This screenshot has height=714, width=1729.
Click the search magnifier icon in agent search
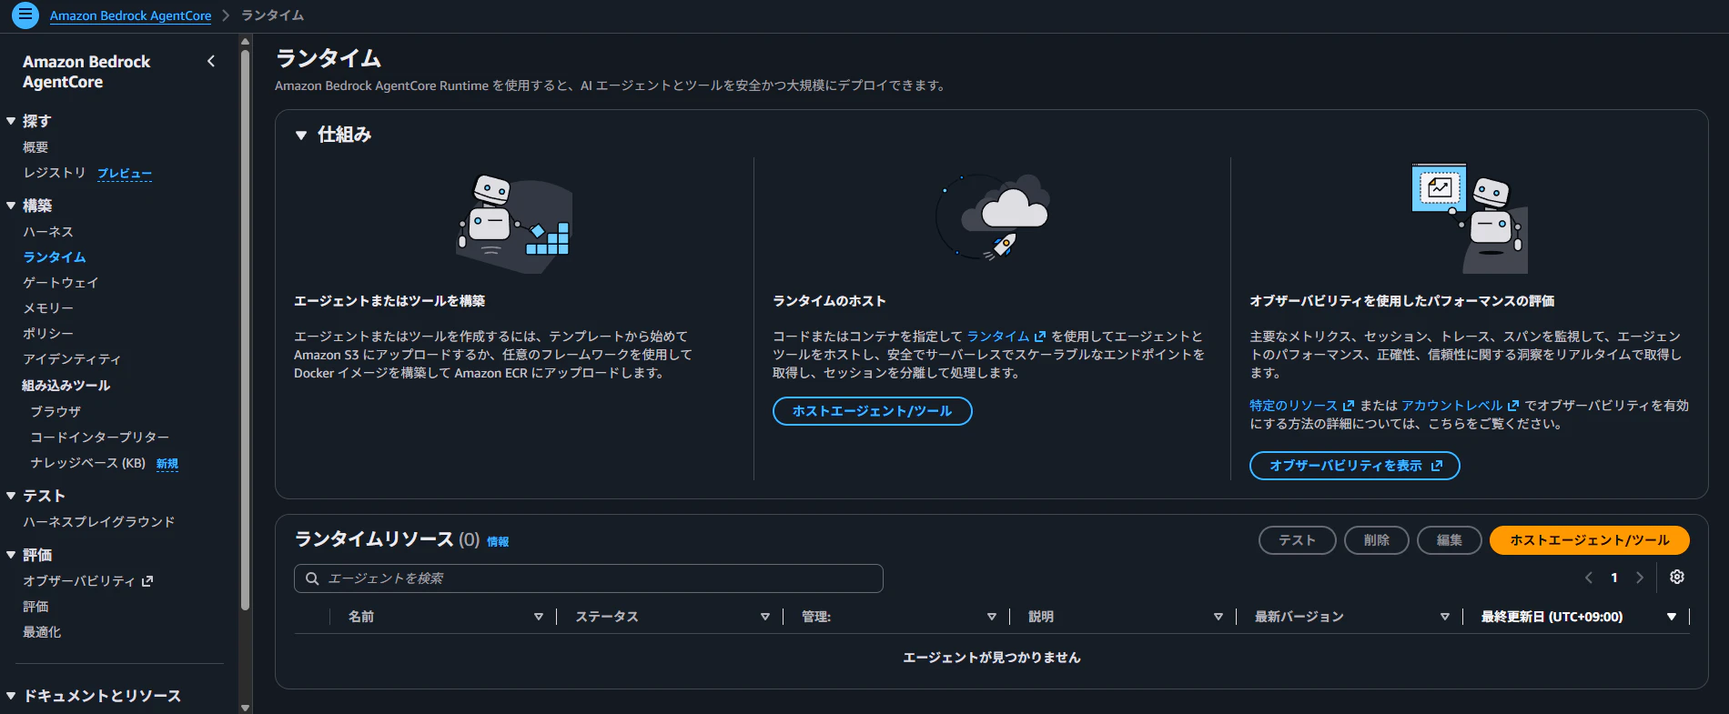(312, 578)
